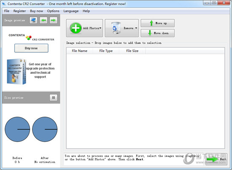Minimize the Contenta CR2 Converter window

pos(207,3)
